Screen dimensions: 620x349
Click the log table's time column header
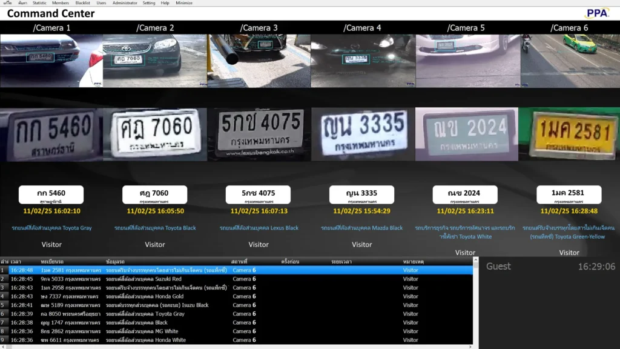16,261
